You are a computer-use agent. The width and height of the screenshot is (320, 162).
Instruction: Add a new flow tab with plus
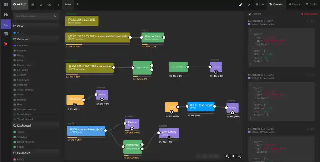(78, 4)
